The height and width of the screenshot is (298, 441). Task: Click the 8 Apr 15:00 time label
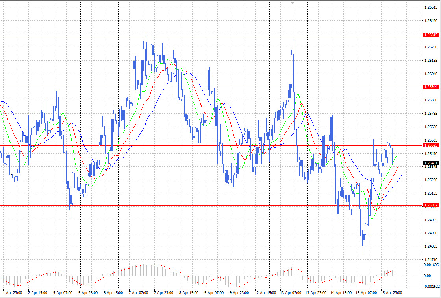(189, 292)
